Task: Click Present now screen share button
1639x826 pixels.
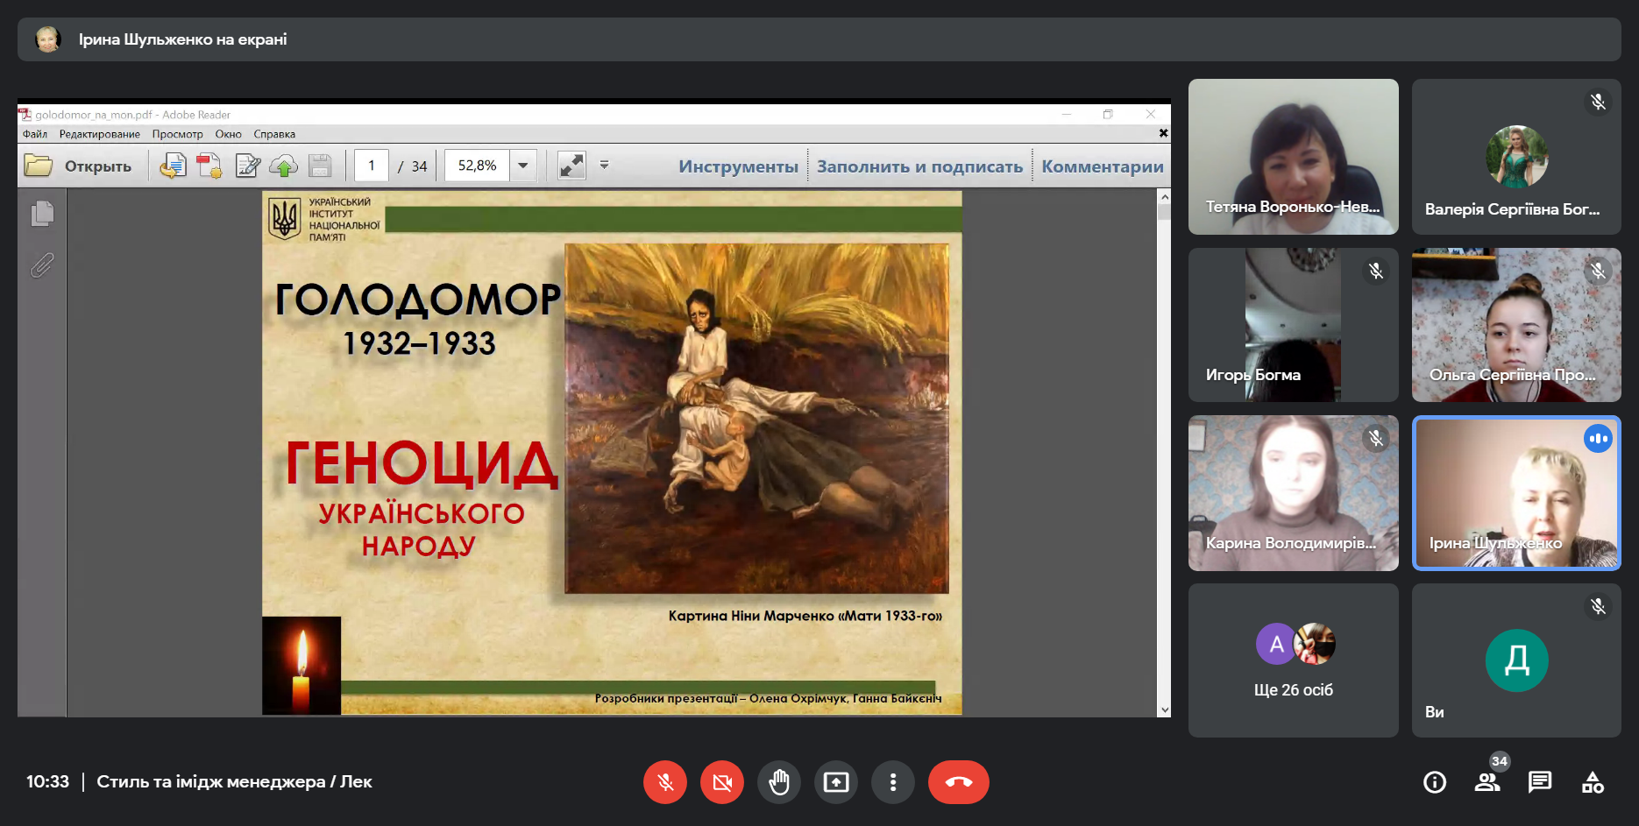Action: 836,782
